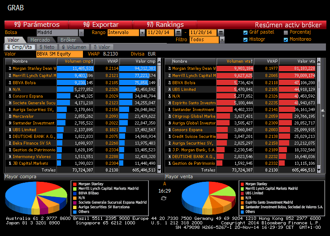The image size is (330, 236).
Task: Open the 97) Rankings button
Action: click(x=165, y=25)
